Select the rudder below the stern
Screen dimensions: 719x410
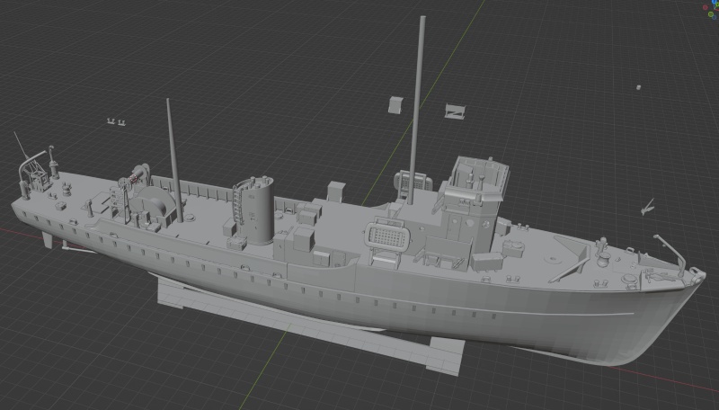(x=47, y=239)
